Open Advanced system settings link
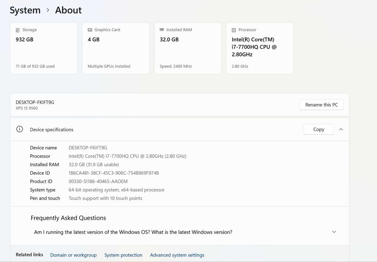The height and width of the screenshot is (262, 377). tap(177, 255)
